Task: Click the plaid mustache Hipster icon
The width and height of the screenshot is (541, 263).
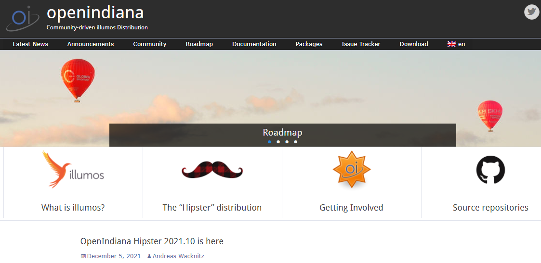Action: [212, 170]
